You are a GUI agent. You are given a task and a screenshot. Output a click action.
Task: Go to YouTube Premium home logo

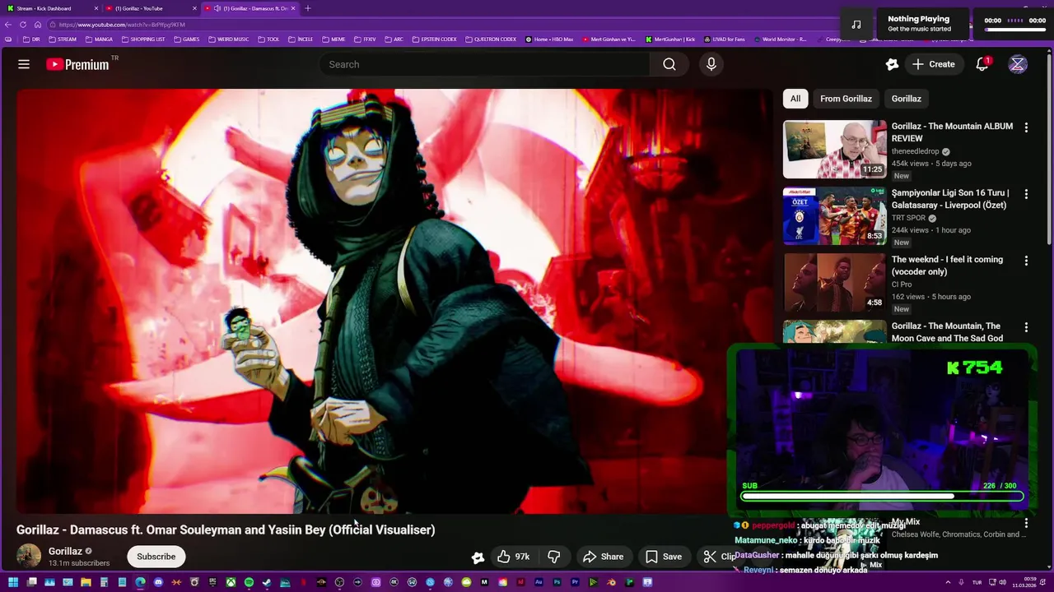pos(78,64)
